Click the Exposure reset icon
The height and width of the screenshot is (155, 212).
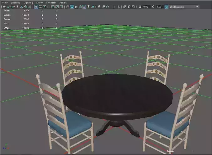(x=140, y=7)
